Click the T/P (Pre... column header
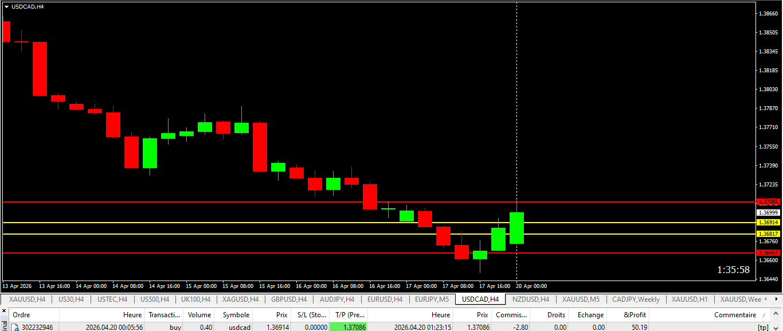This screenshot has height=331, width=783. (349, 314)
